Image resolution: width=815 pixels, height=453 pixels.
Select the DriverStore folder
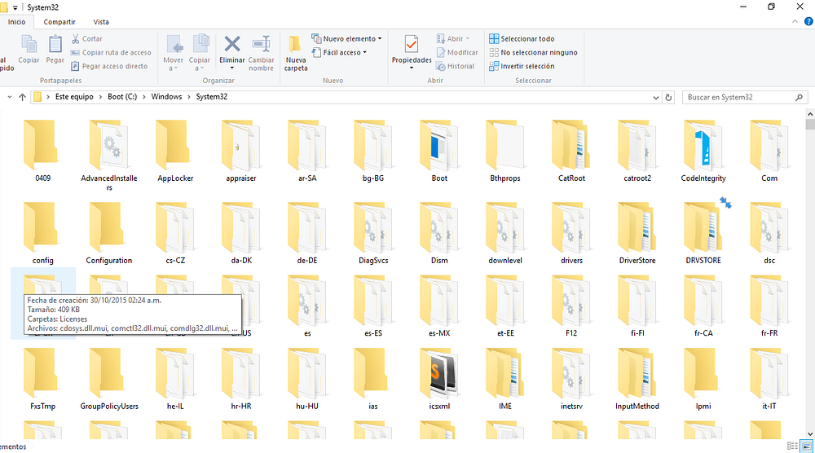[637, 233]
